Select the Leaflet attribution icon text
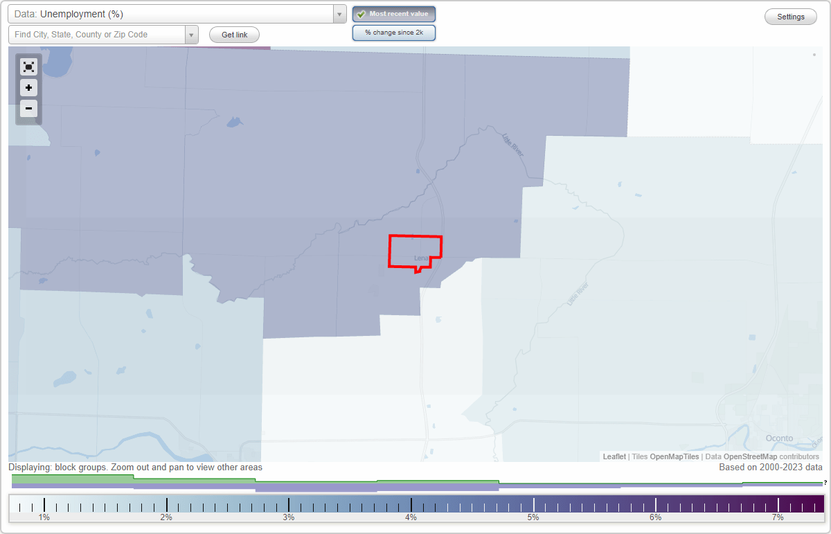Image resolution: width=831 pixels, height=534 pixels. [614, 456]
